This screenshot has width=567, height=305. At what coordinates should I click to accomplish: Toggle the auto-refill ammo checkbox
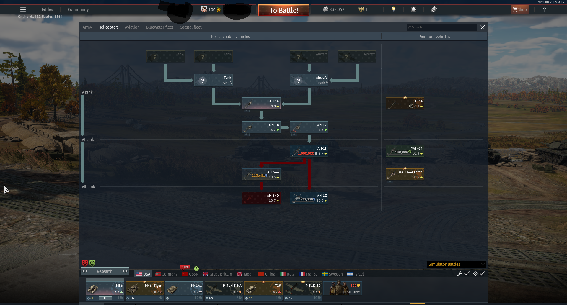(482, 274)
